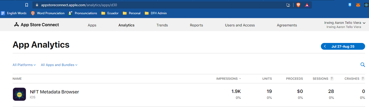369x110 pixels.
Task: Open the React Developer Tools extension icon
Action: click(x=366, y=5)
